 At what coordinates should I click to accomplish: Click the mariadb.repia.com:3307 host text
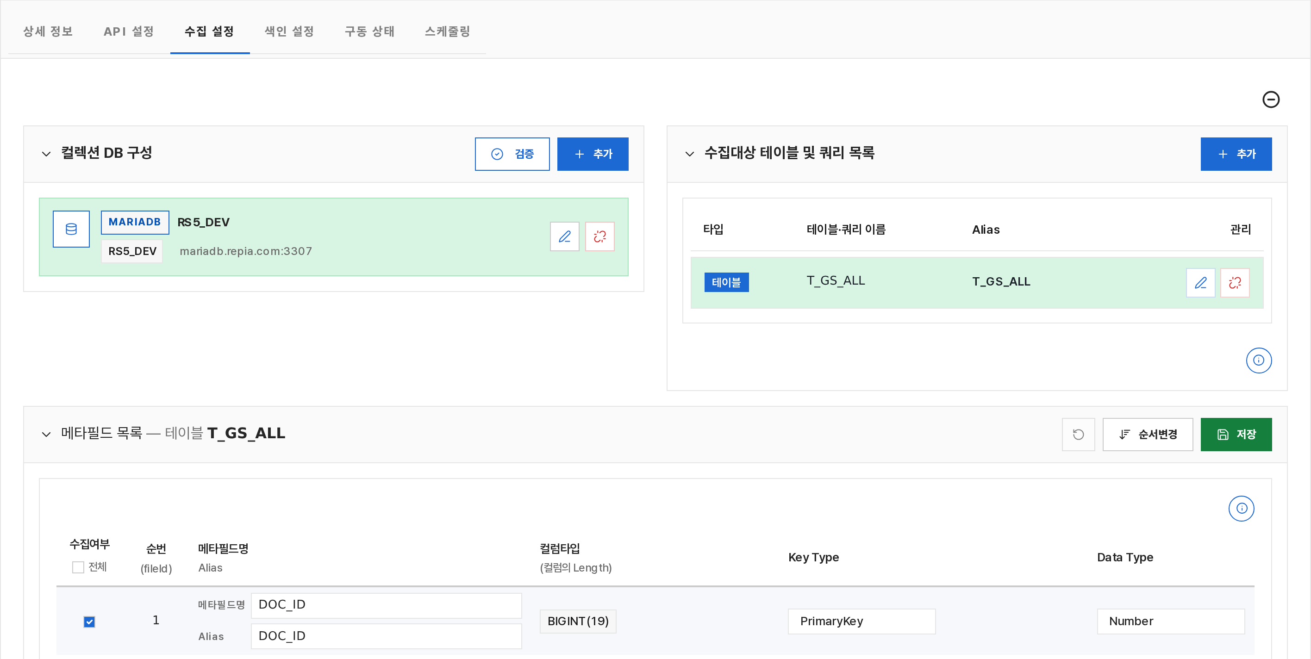(x=246, y=251)
